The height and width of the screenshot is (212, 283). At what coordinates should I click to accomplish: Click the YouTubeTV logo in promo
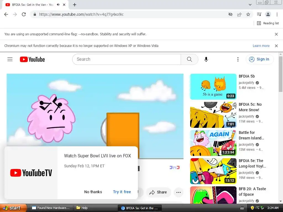[31, 173]
